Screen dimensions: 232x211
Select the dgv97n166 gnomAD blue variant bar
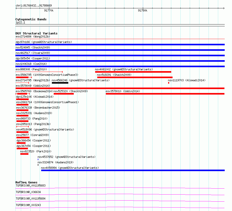(x=120, y=45)
